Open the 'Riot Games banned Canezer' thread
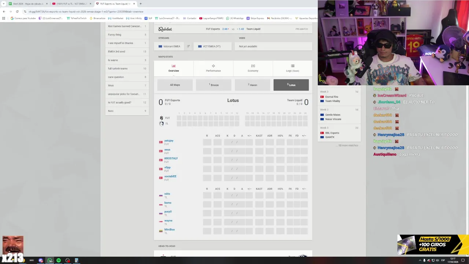Viewport: 469px width, 264px height. coord(127,26)
